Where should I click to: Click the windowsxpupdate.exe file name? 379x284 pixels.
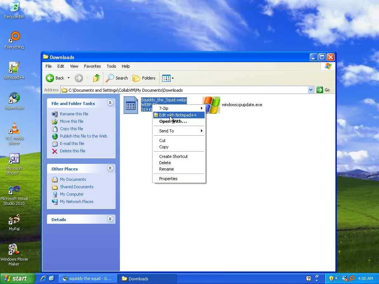(x=242, y=105)
